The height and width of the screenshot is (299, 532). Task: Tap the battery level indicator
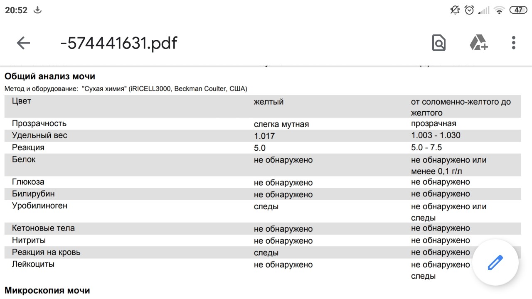(x=518, y=10)
